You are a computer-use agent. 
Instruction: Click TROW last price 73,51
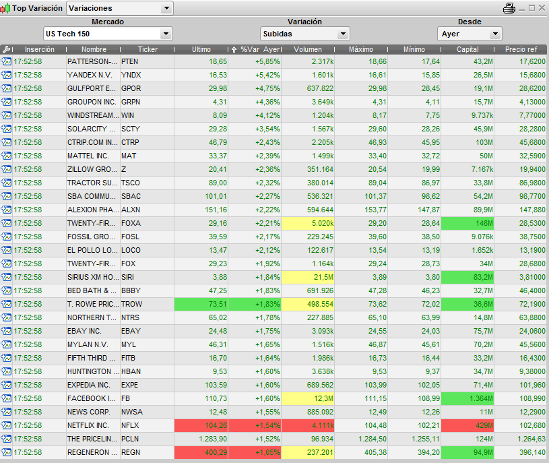click(201, 305)
